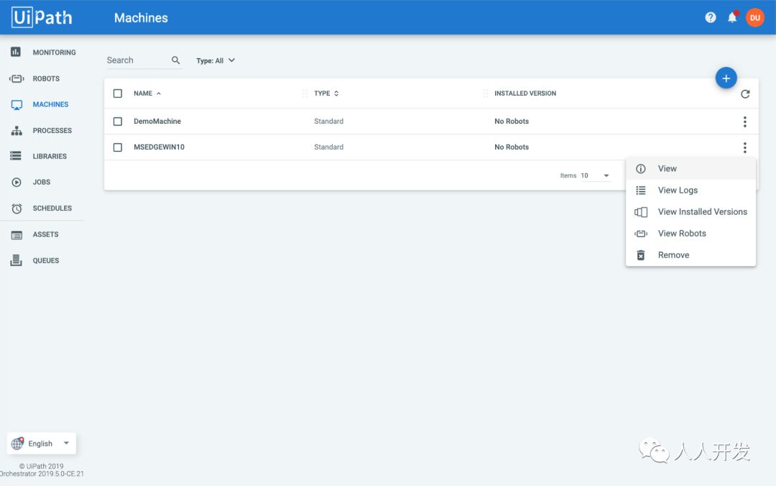Refresh the machines table

tap(745, 93)
